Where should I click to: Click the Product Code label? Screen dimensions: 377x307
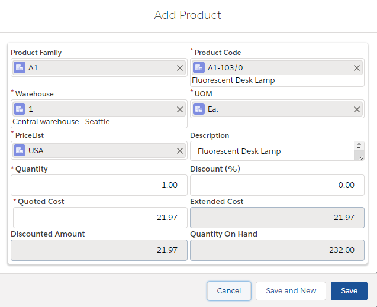pos(218,53)
